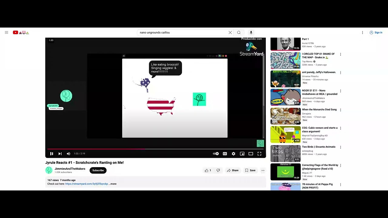Open options for When the Monarchs Died Song
This screenshot has height=218, width=388.
pyautogui.click(x=340, y=110)
